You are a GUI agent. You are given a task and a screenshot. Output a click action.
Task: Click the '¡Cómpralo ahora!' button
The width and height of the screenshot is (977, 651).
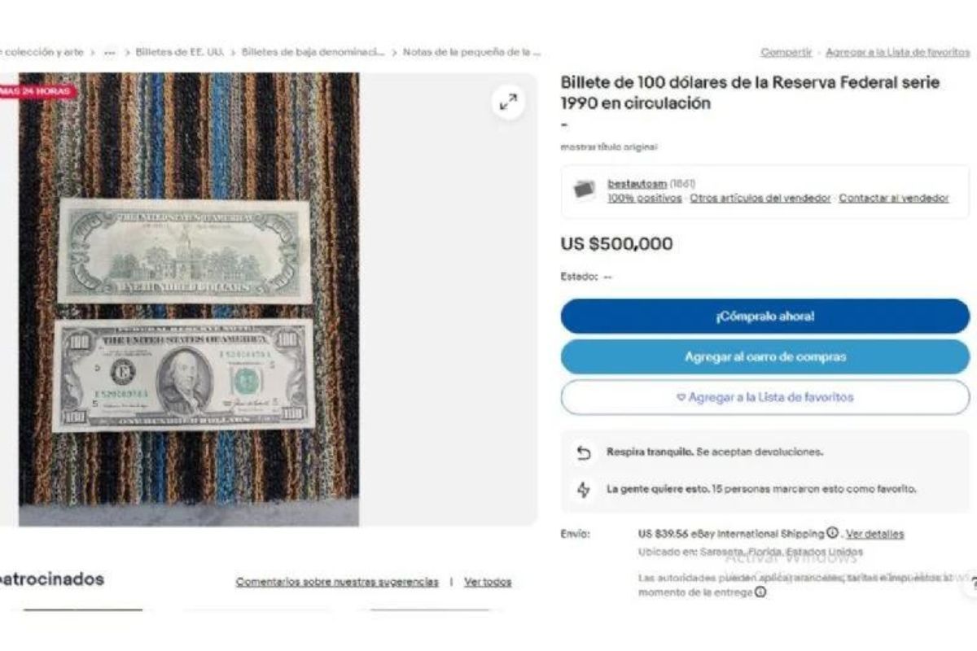pos(765,317)
